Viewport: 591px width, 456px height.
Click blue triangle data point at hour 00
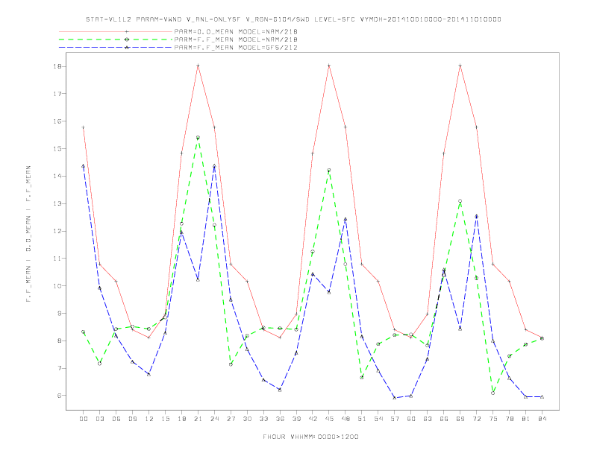click(x=84, y=165)
